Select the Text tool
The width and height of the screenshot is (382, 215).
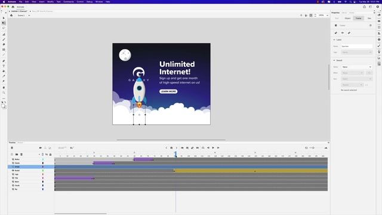4,66
